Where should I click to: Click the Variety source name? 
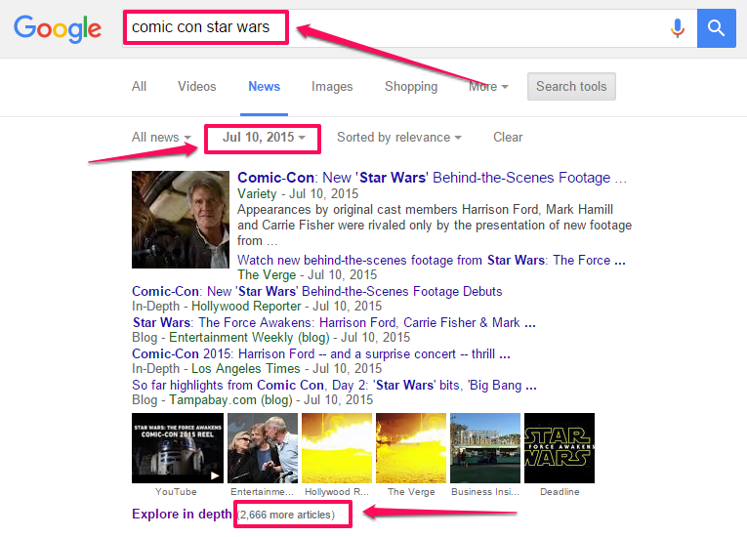(257, 194)
